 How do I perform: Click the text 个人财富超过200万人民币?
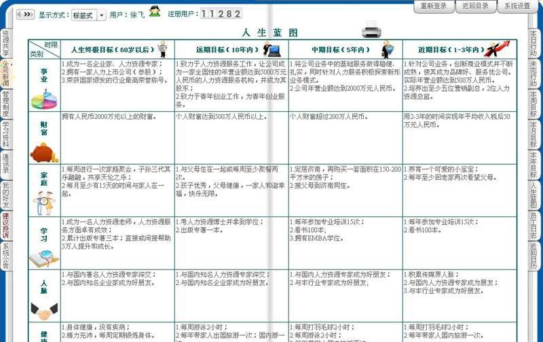329,117
